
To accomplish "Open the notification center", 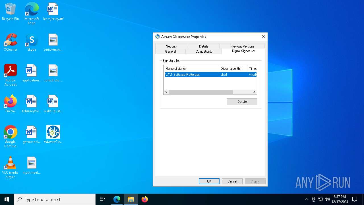I will 355,199.
